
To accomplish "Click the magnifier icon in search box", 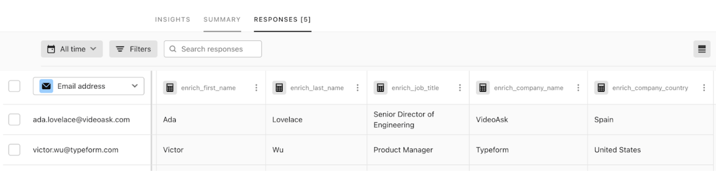I will point(173,49).
